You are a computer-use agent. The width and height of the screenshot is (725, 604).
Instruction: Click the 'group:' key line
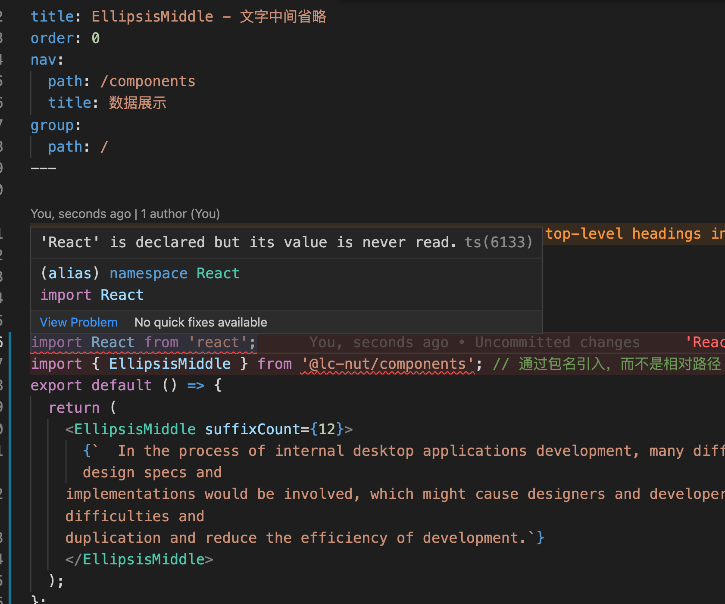pos(56,125)
